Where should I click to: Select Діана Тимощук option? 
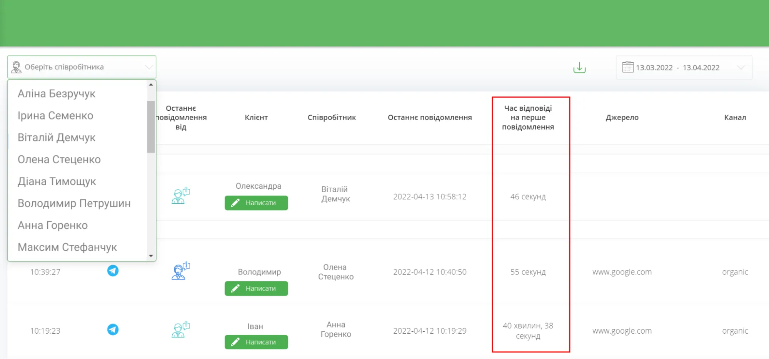[57, 181]
